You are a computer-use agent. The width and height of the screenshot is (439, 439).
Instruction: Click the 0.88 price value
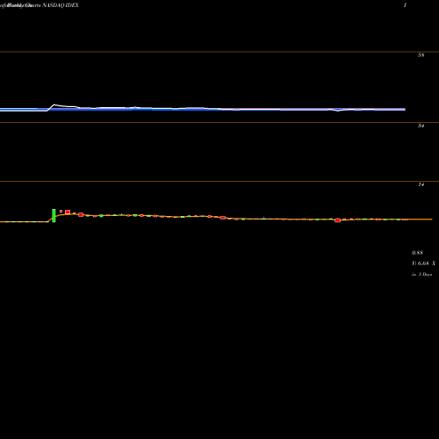(417, 253)
